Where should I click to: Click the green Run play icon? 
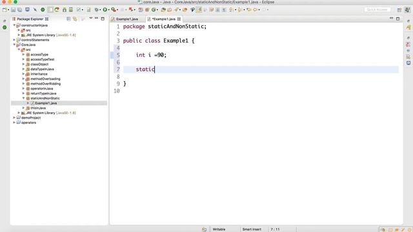105,10
